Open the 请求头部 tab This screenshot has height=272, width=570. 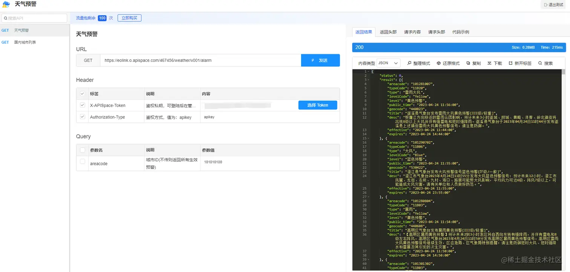437,32
